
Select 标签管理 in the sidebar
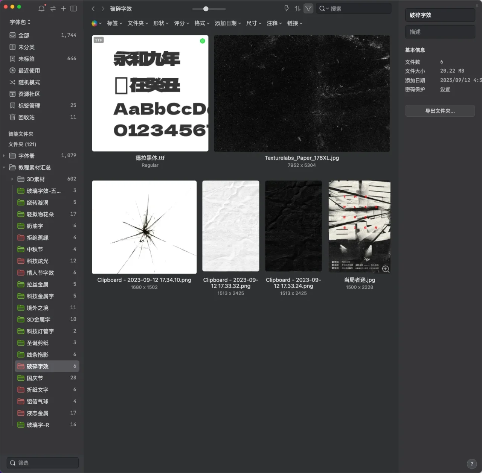[29, 106]
